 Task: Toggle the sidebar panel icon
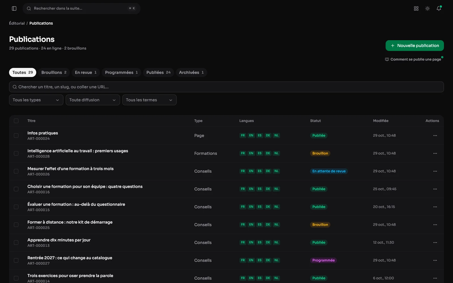[x=14, y=8]
